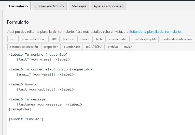Place cursor in '[email* your-email]' line
This screenshot has width=195, height=135.
point(45,74)
